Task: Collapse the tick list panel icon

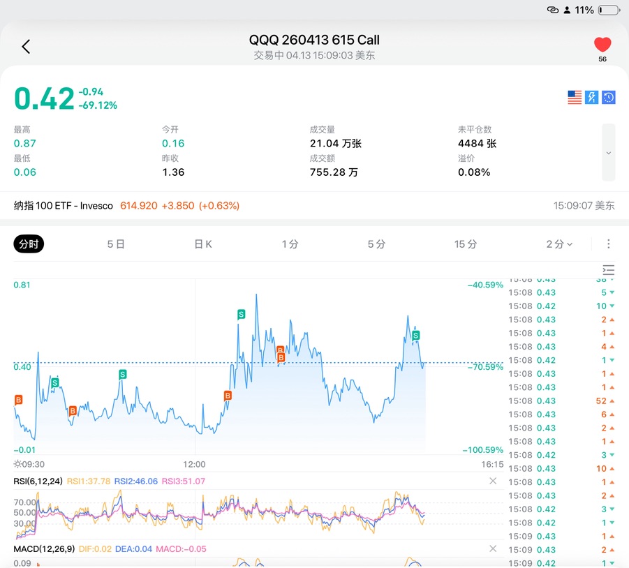Action: 609,270
